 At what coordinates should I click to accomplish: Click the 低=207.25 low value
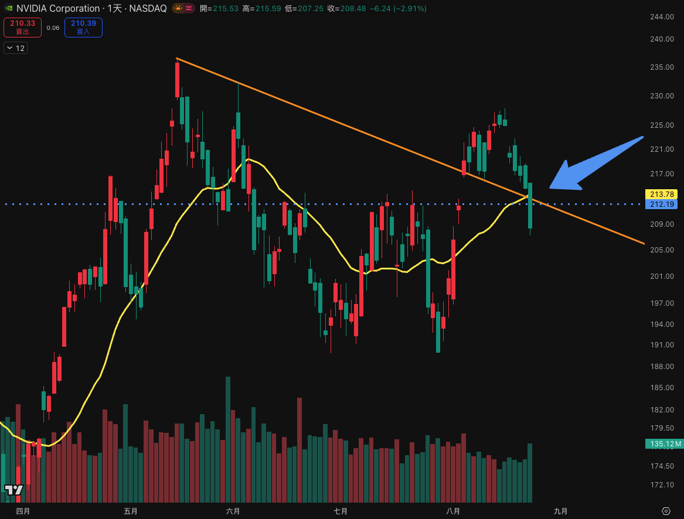point(304,8)
